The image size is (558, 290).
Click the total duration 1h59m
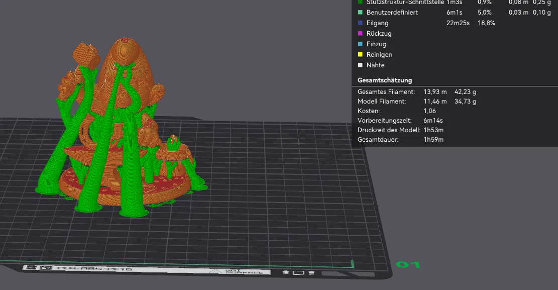pos(433,140)
